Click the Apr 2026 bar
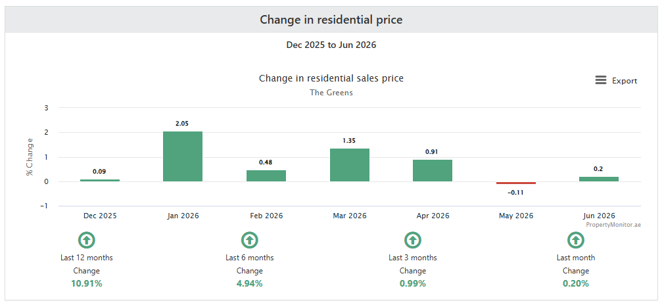Image resolution: width=664 pixels, height=305 pixels. pos(433,171)
